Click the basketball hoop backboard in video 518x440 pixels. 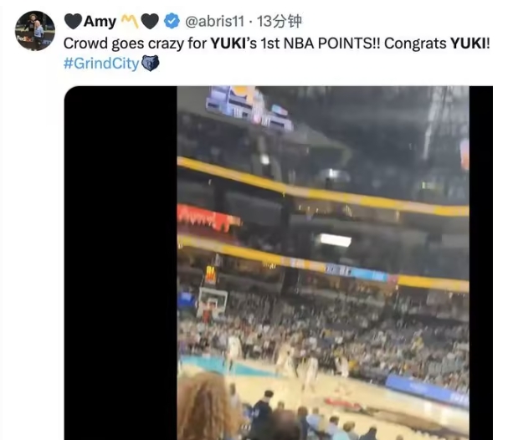(213, 302)
